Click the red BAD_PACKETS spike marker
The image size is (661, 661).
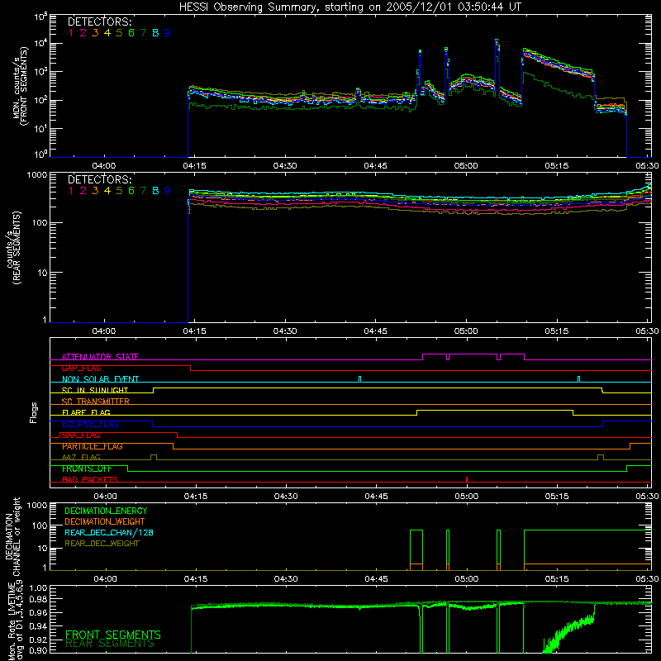[x=467, y=479]
